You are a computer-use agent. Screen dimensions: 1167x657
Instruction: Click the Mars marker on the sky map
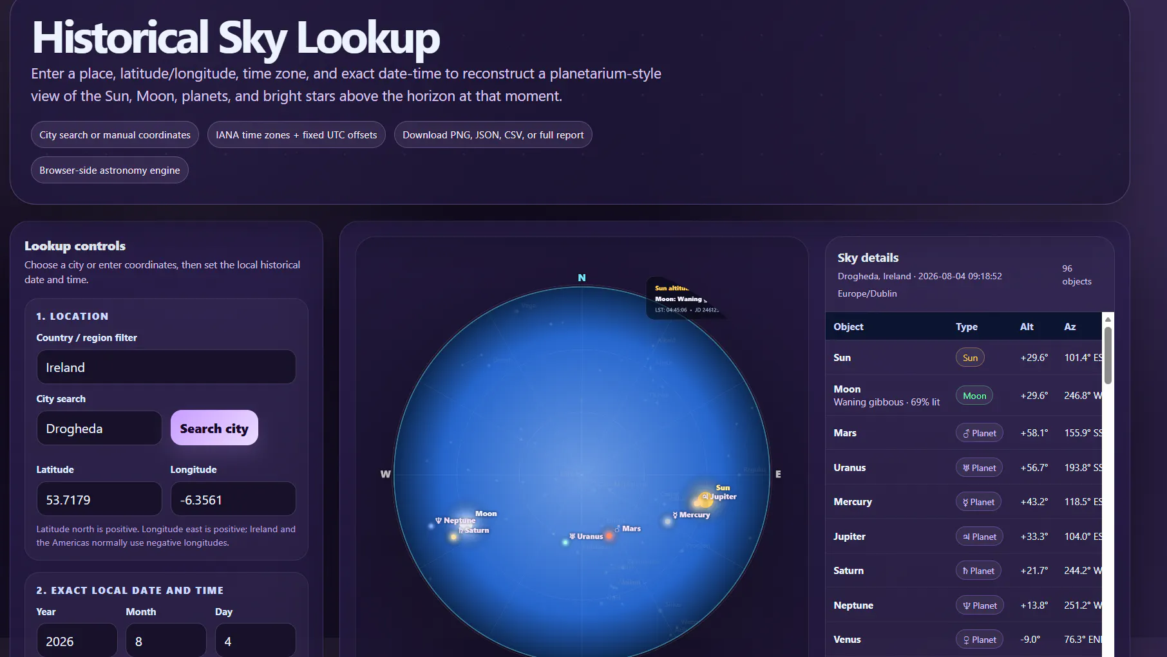coord(609,535)
